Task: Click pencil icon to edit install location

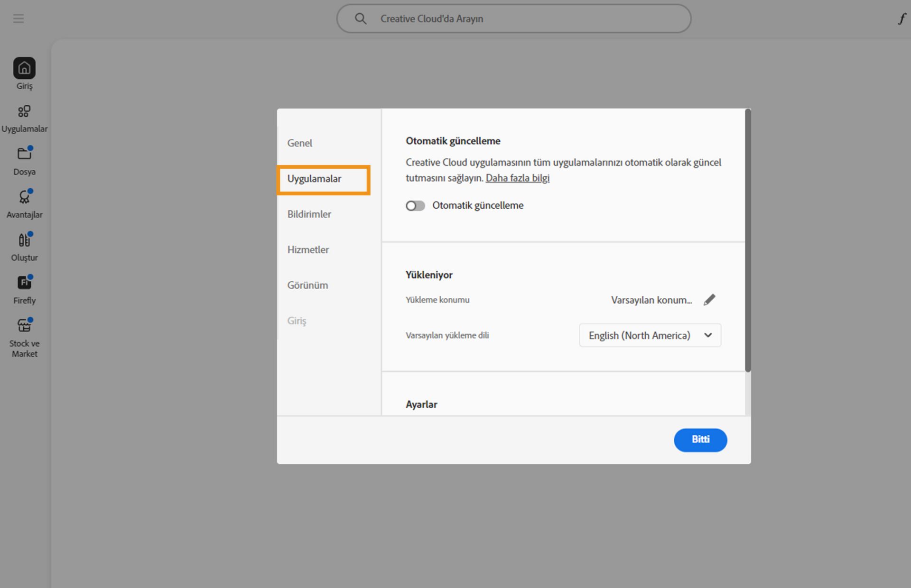Action: click(709, 300)
